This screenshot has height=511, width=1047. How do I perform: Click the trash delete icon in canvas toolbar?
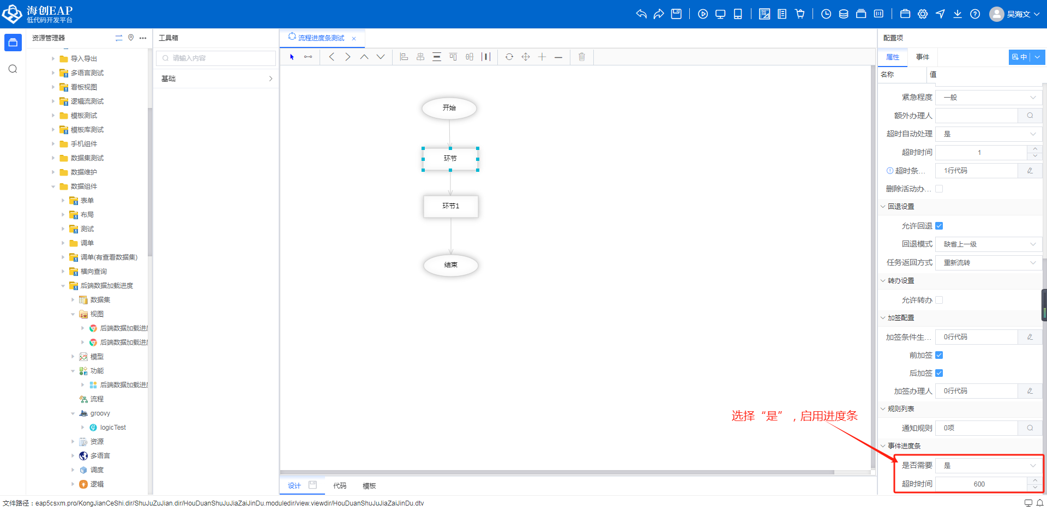581,57
